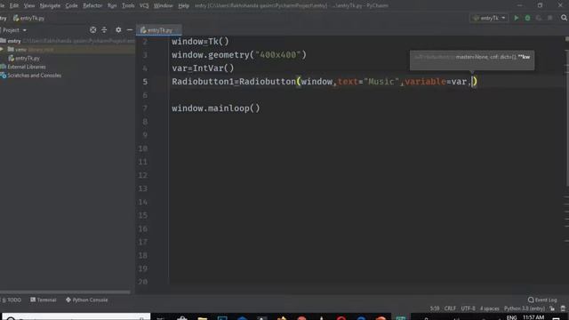This screenshot has width=569, height=320.
Task: Click line number 5 in the gutter
Action: pos(145,82)
